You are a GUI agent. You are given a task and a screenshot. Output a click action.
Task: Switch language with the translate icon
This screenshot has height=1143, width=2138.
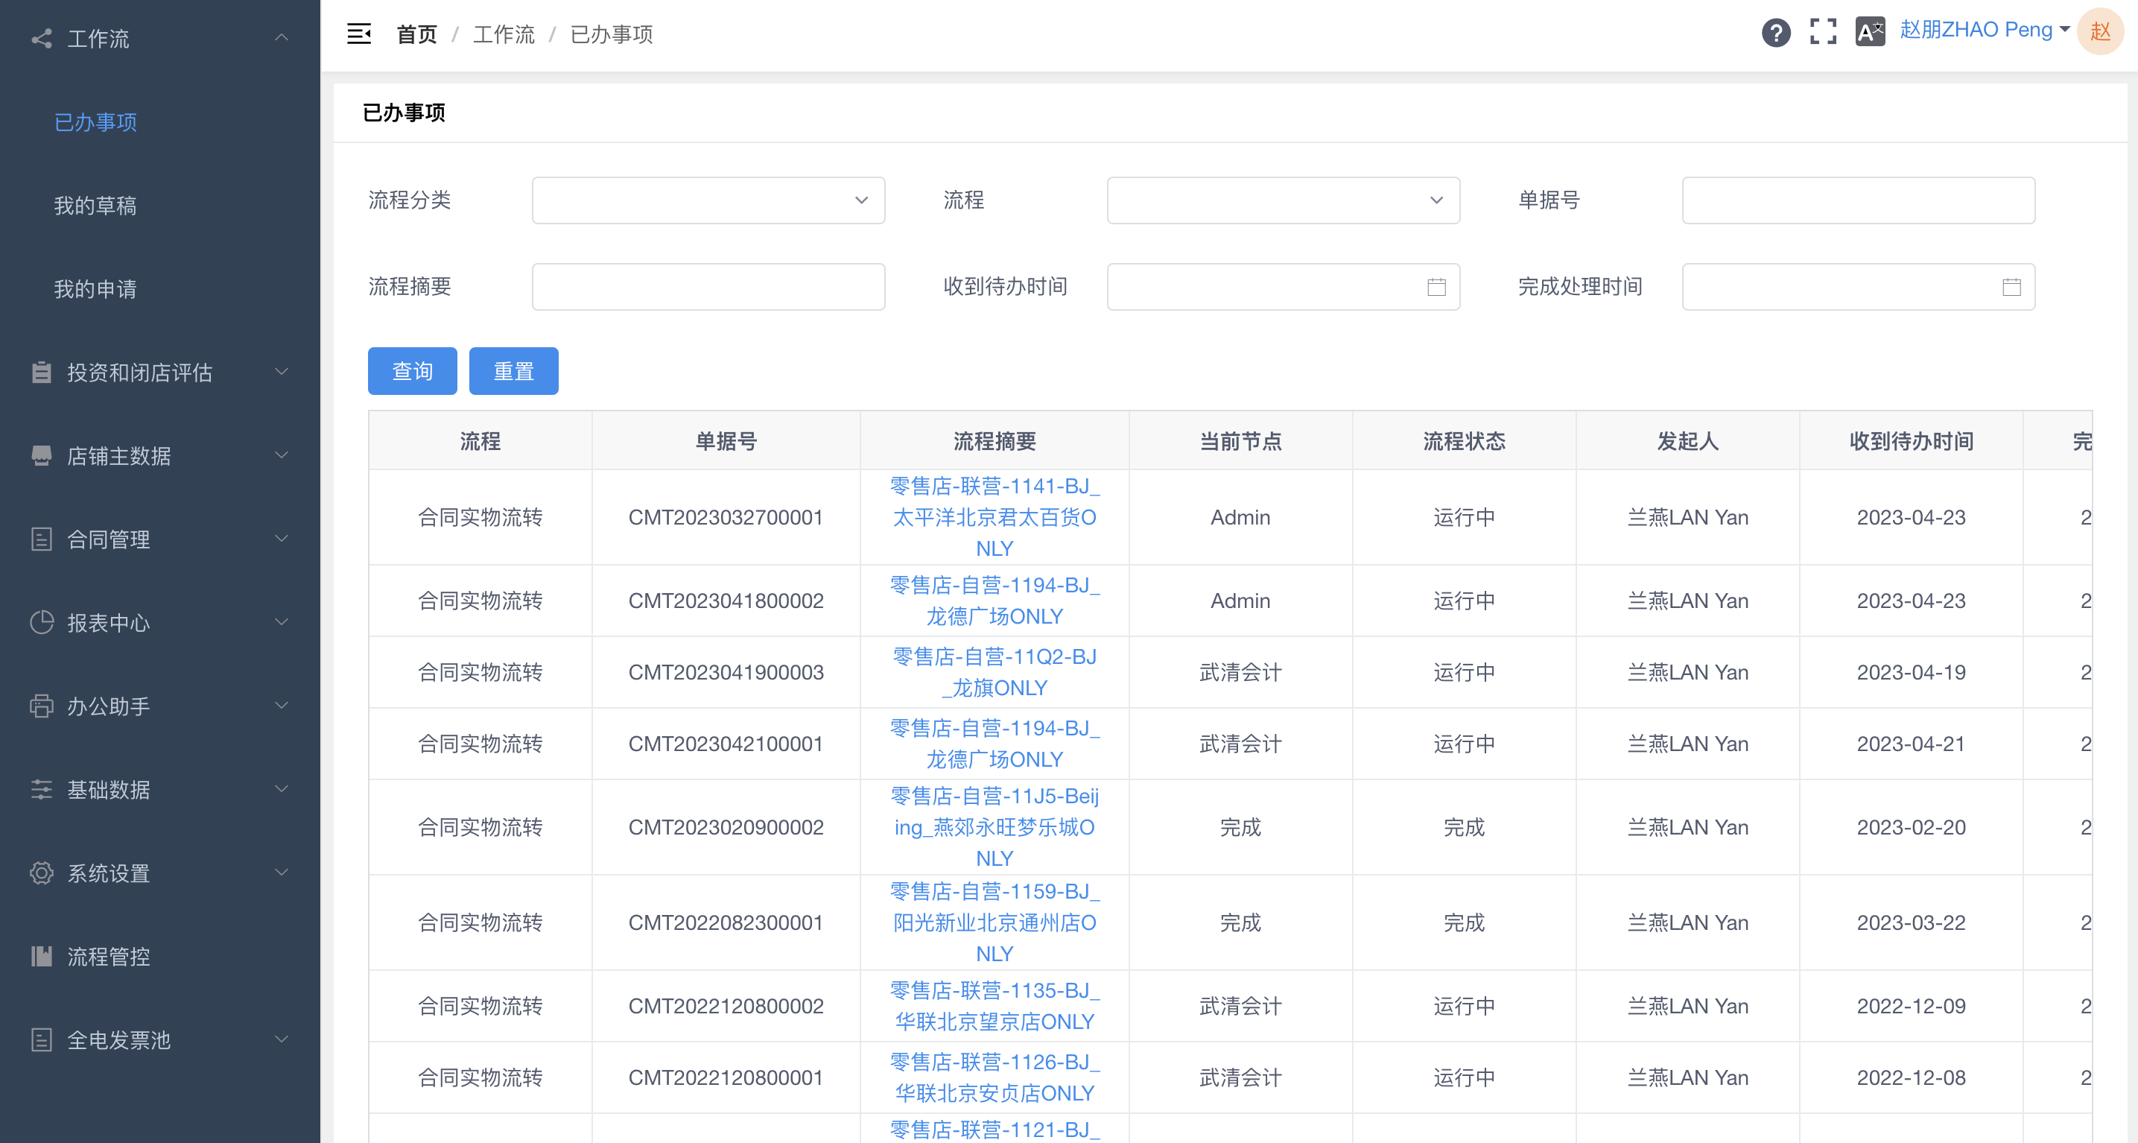point(1870,31)
